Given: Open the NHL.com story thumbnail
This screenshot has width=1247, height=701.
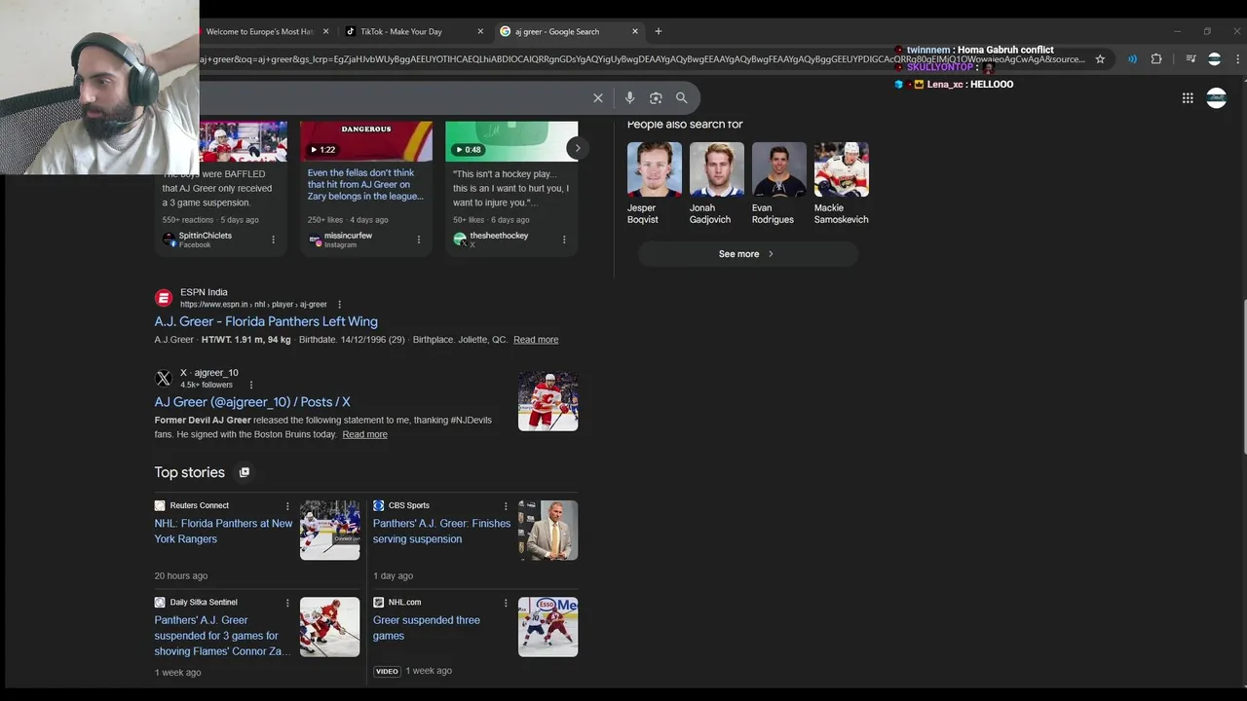Looking at the screenshot, I should pyautogui.click(x=548, y=627).
